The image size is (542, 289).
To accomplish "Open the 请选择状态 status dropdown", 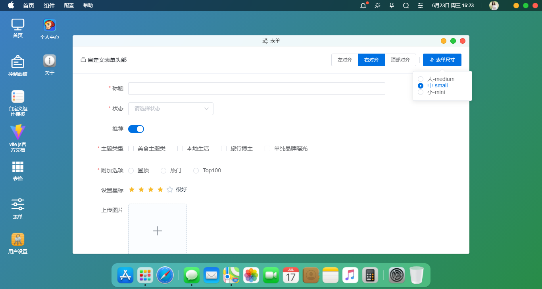I will coord(171,108).
